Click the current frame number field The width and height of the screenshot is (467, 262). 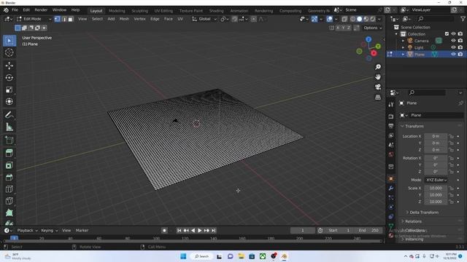pyautogui.click(x=303, y=231)
